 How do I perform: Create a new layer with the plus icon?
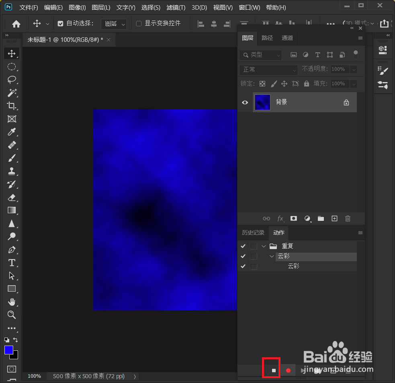pyautogui.click(x=334, y=218)
